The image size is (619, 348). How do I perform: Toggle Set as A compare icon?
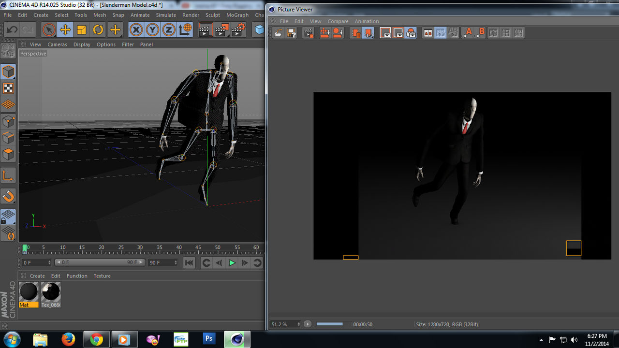[x=467, y=33]
